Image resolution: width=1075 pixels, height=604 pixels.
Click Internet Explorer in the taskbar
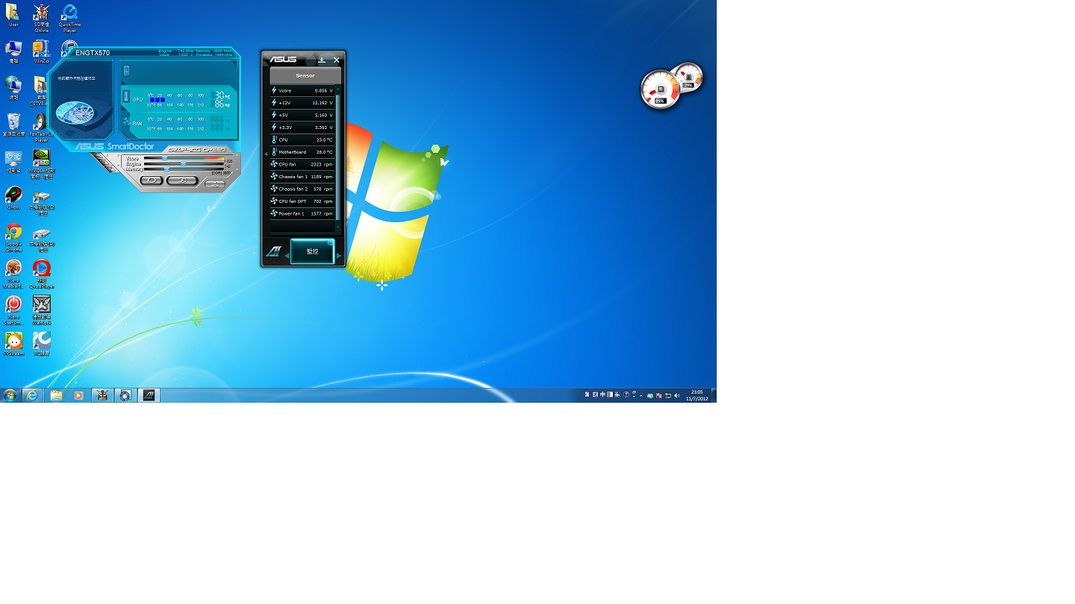pos(33,395)
